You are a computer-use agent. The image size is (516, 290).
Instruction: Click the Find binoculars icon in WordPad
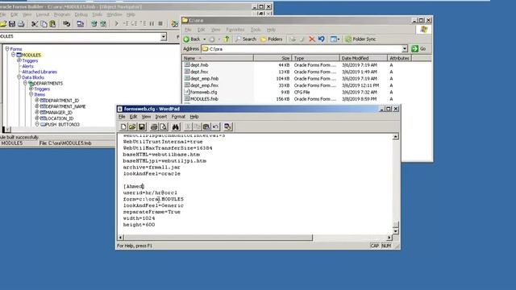(x=176, y=127)
